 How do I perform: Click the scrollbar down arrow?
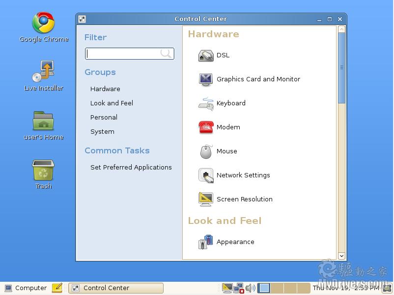pyautogui.click(x=341, y=256)
